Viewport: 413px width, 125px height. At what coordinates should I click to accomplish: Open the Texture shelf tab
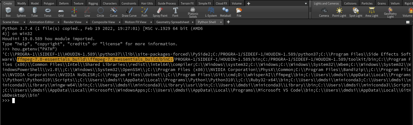click(x=78, y=3)
